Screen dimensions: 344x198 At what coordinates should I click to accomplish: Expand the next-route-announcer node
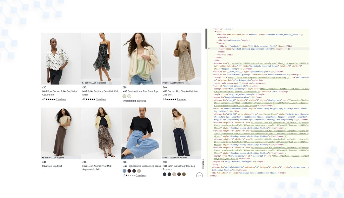(x=213, y=83)
